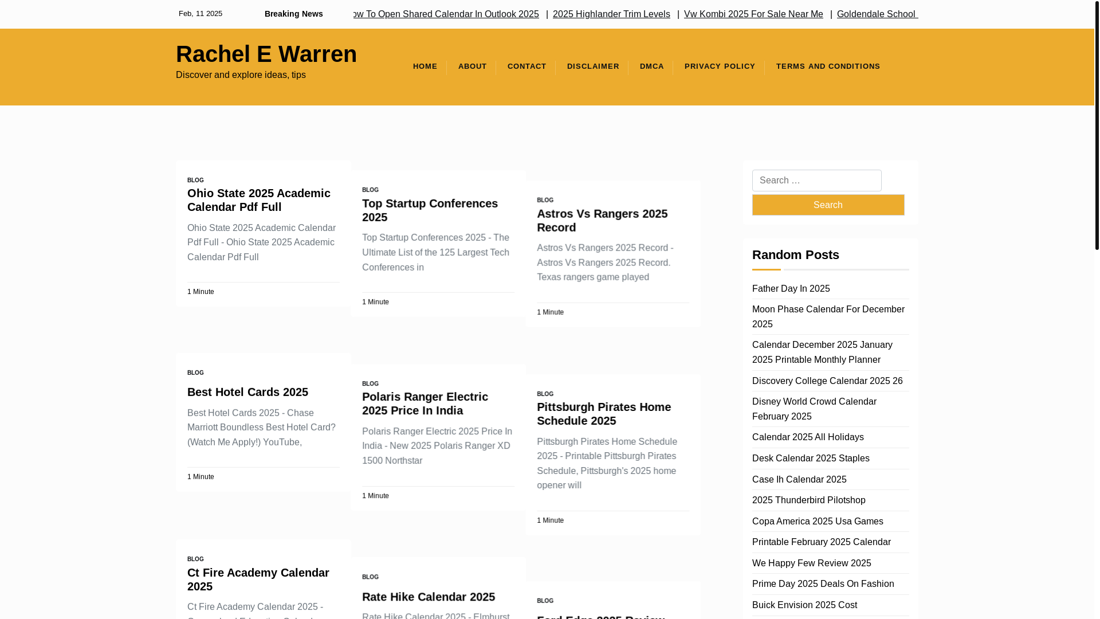Click '1 Minute' read time on Ohio State post

pyautogui.click(x=201, y=292)
